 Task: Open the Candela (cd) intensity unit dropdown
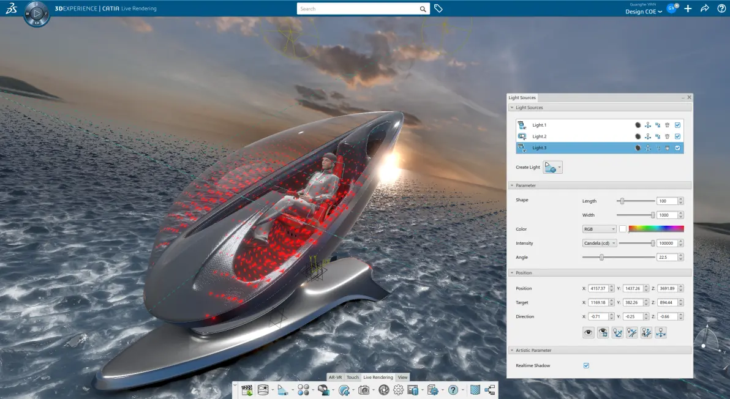click(x=600, y=243)
